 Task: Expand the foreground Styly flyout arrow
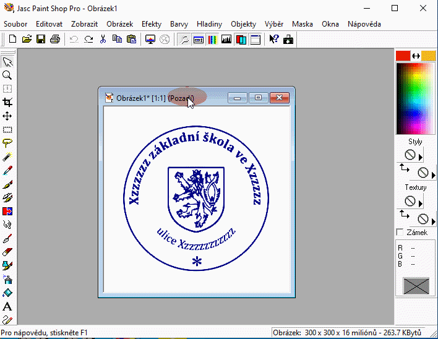click(421, 157)
